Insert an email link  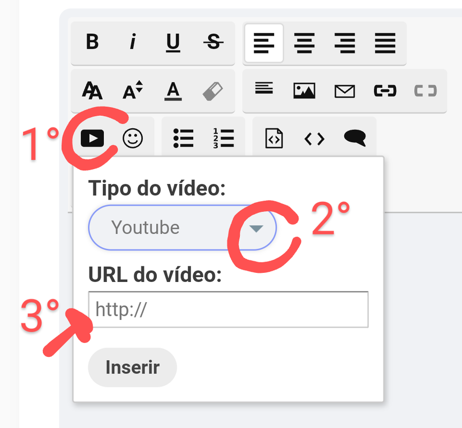(x=345, y=91)
